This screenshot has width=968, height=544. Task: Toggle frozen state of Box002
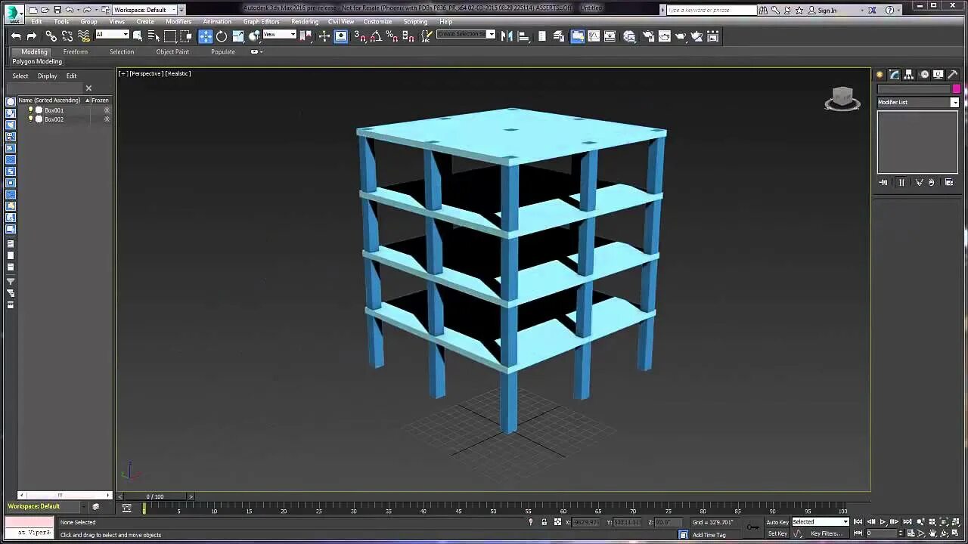[107, 119]
